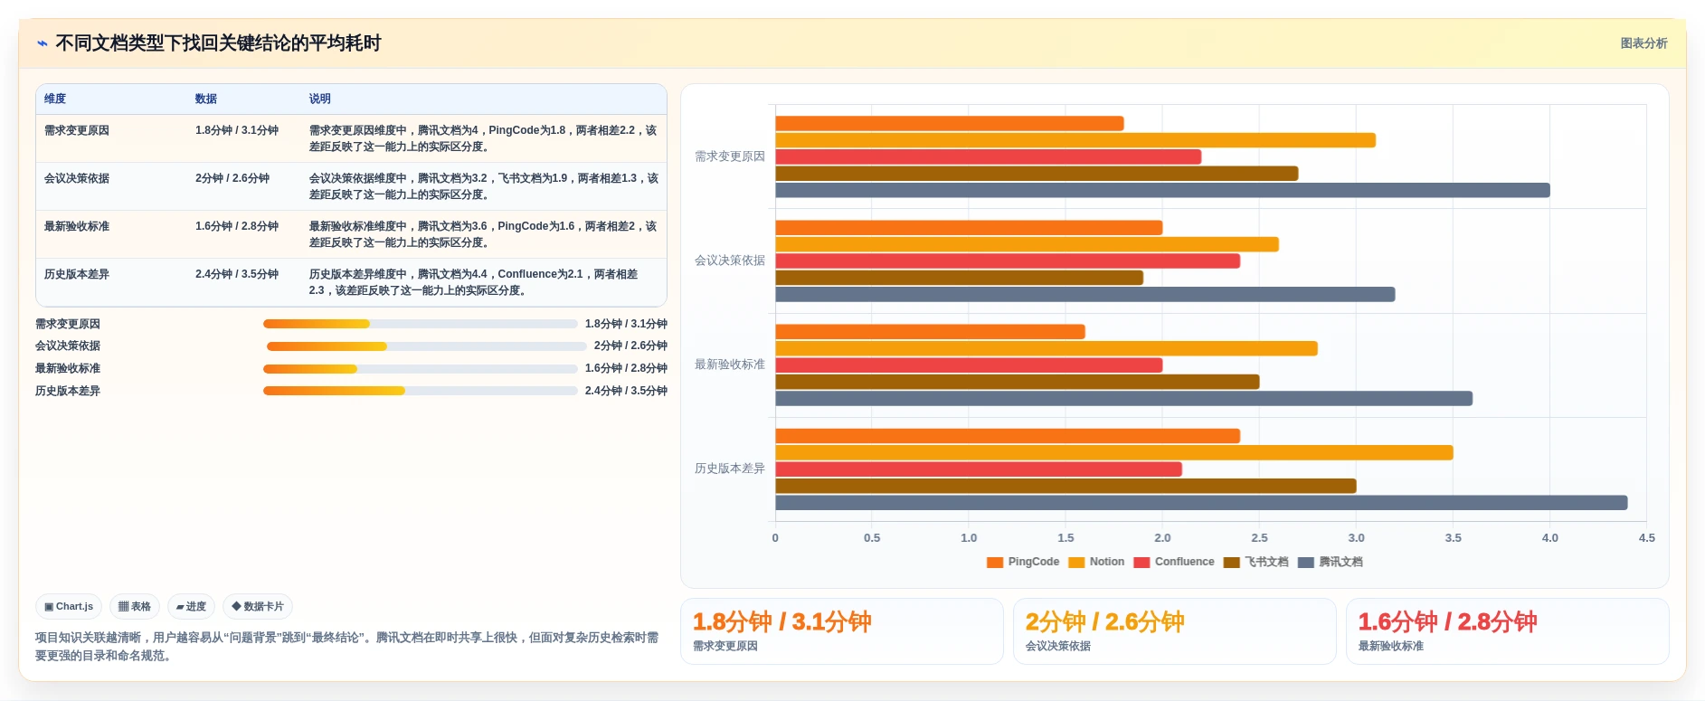The width and height of the screenshot is (1705, 701).
Task: Toggle Confluence legend swatch
Action: [1141, 563]
